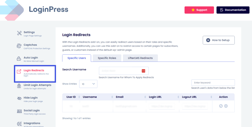Click the How to Setup button
This screenshot has width=252, height=127.
(x=219, y=40)
